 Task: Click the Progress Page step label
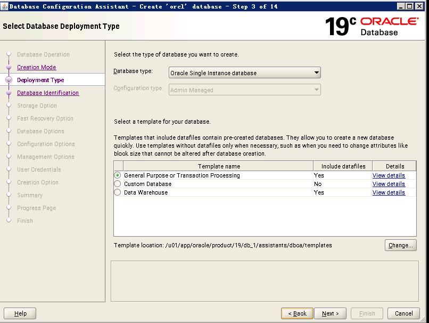pyautogui.click(x=36, y=208)
